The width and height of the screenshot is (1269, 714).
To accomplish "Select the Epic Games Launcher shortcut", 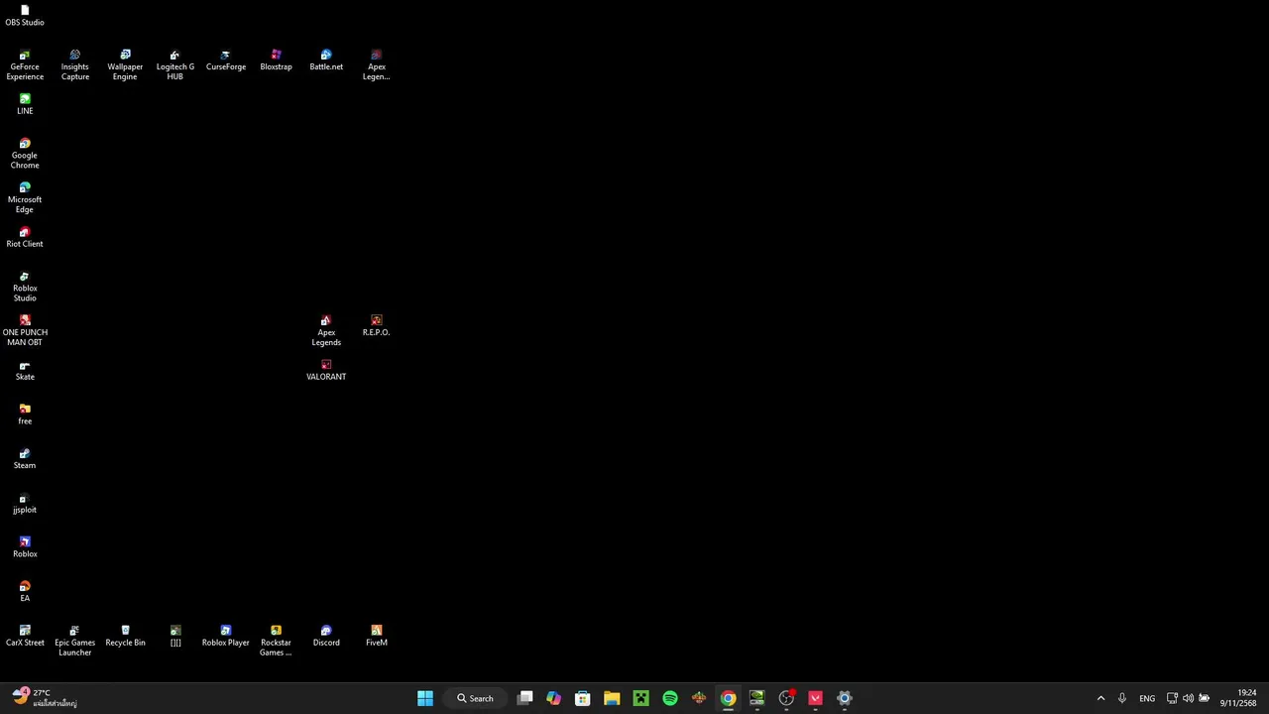I will (74, 641).
